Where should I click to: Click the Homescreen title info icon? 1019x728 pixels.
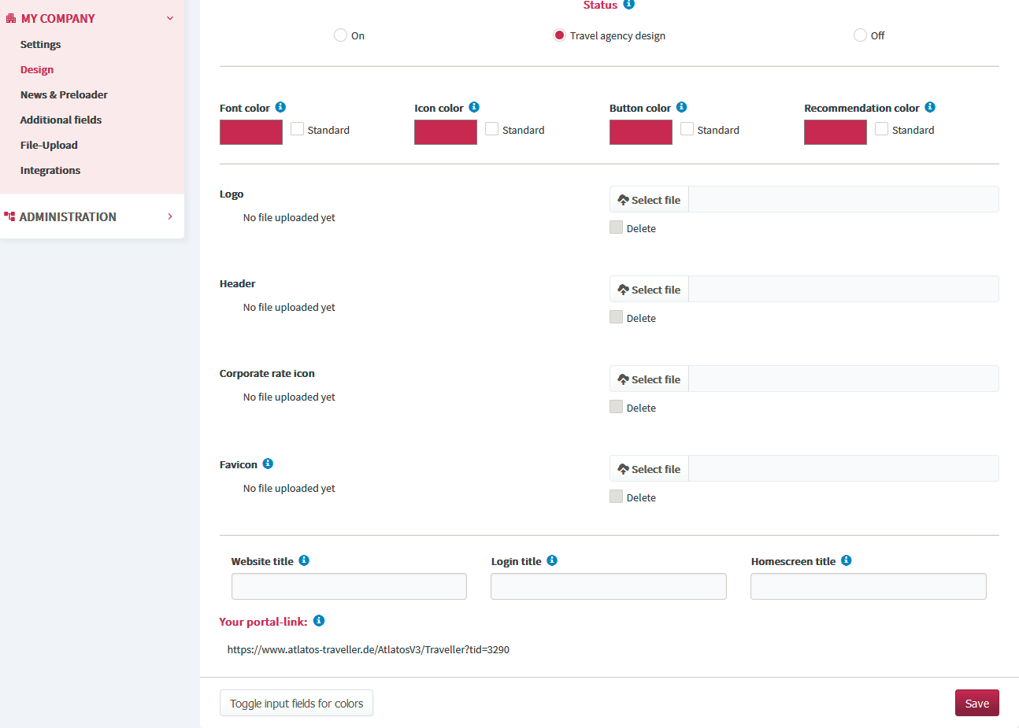pyautogui.click(x=847, y=560)
